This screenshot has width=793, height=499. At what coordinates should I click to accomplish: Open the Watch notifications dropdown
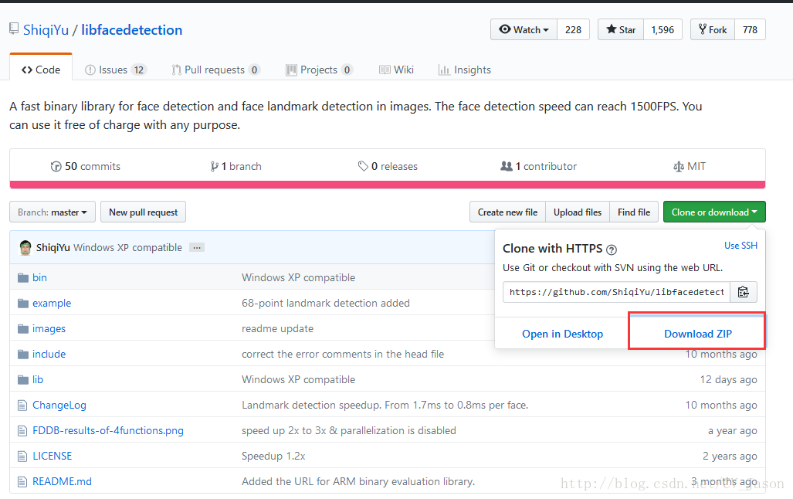(524, 30)
